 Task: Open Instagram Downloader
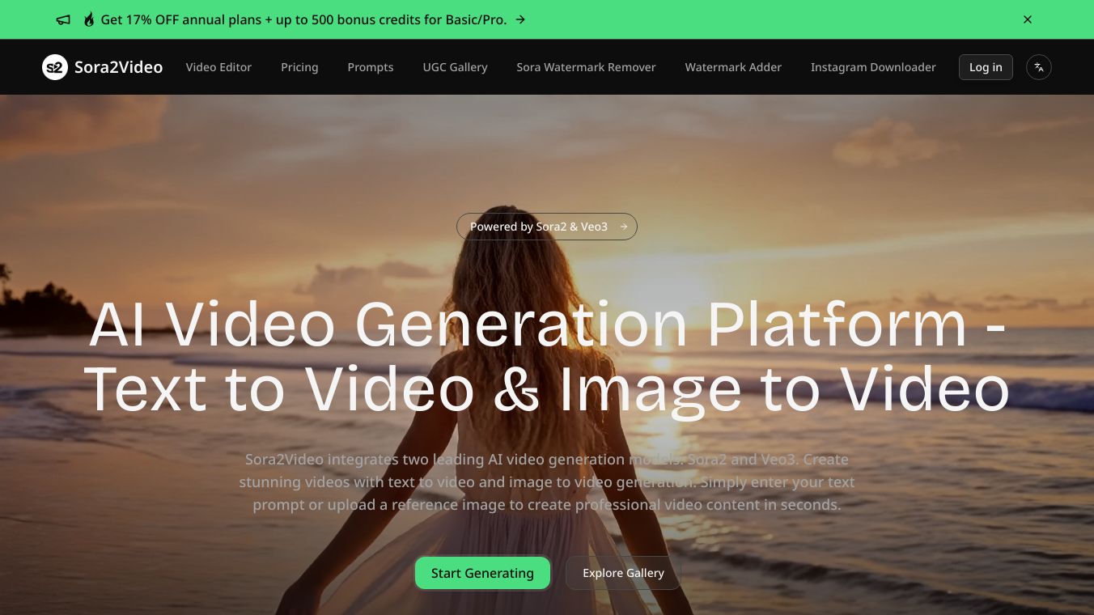point(873,67)
